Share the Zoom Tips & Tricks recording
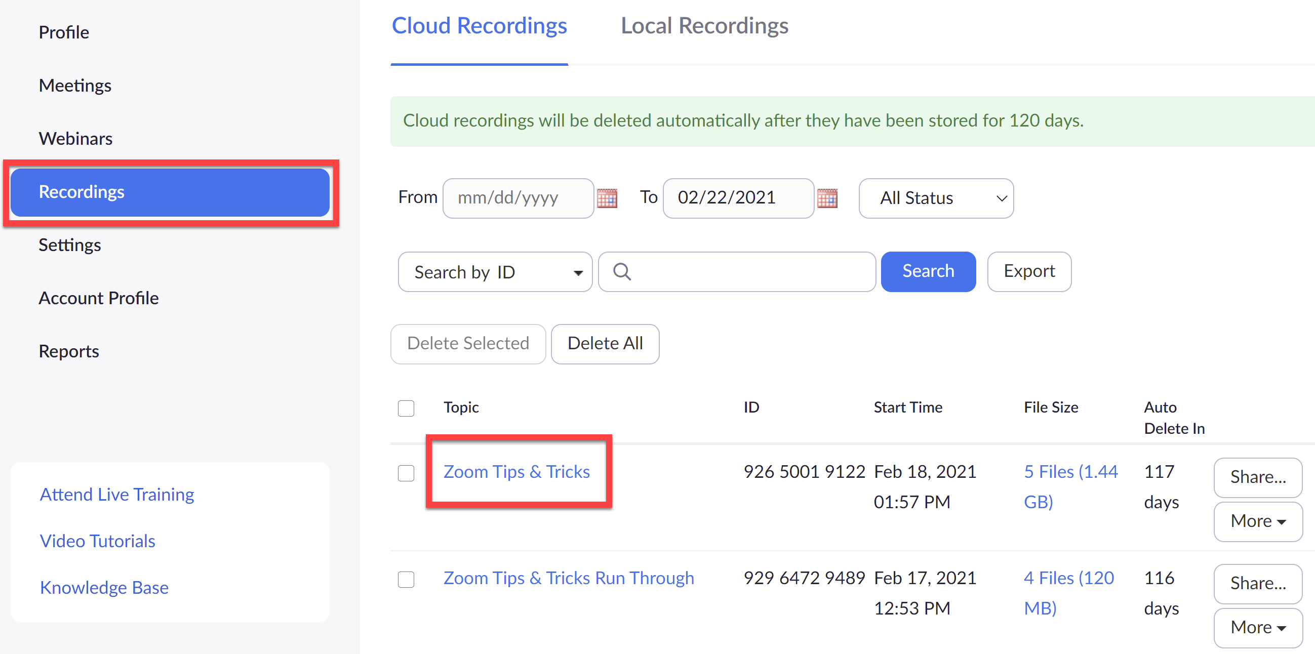 (1257, 477)
